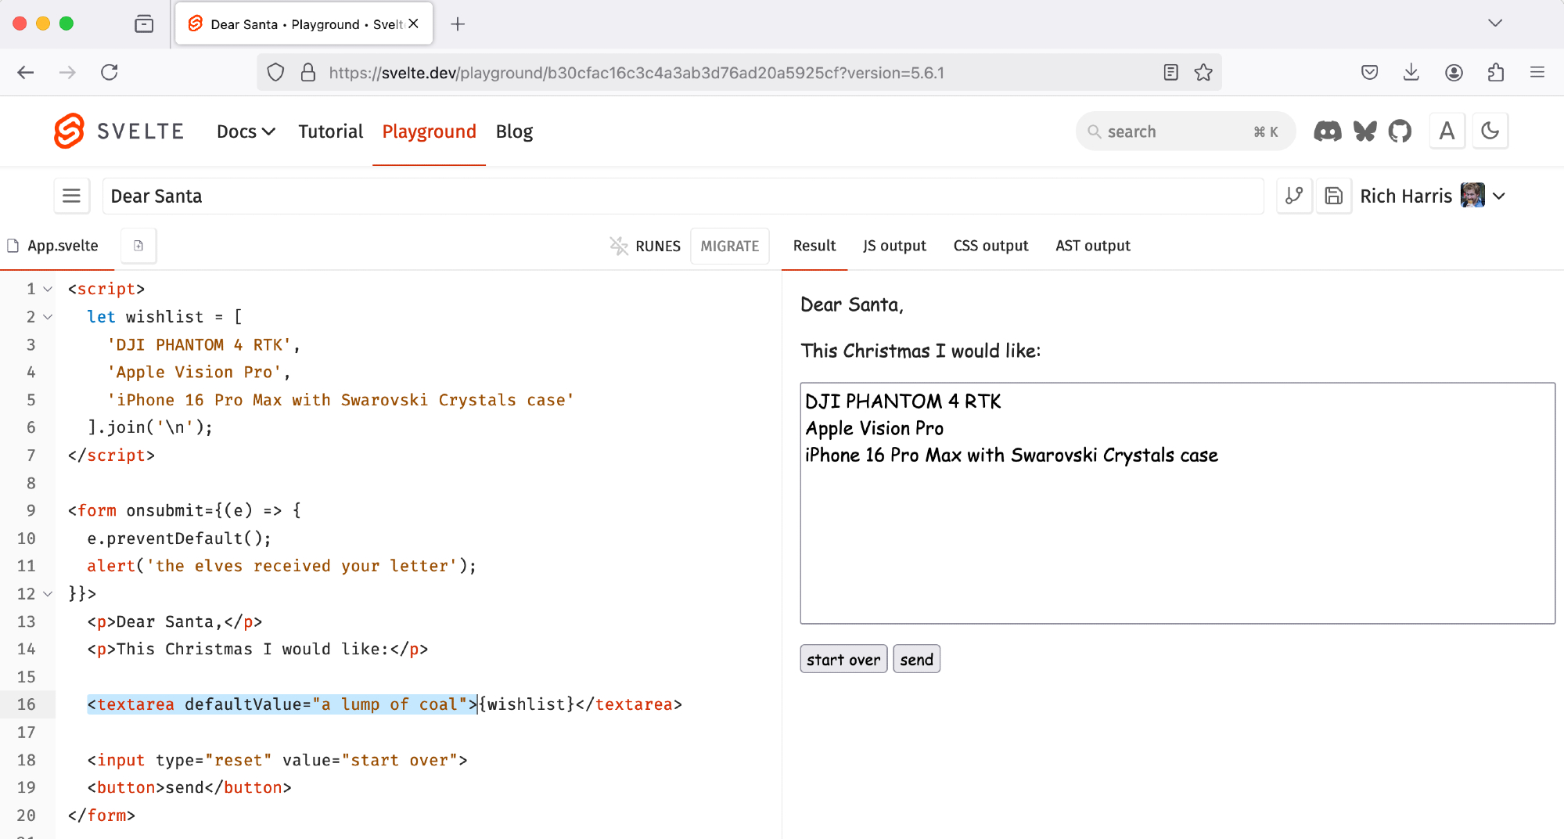Add a new file next to App.svelte
This screenshot has width=1564, height=839.
tap(138, 246)
